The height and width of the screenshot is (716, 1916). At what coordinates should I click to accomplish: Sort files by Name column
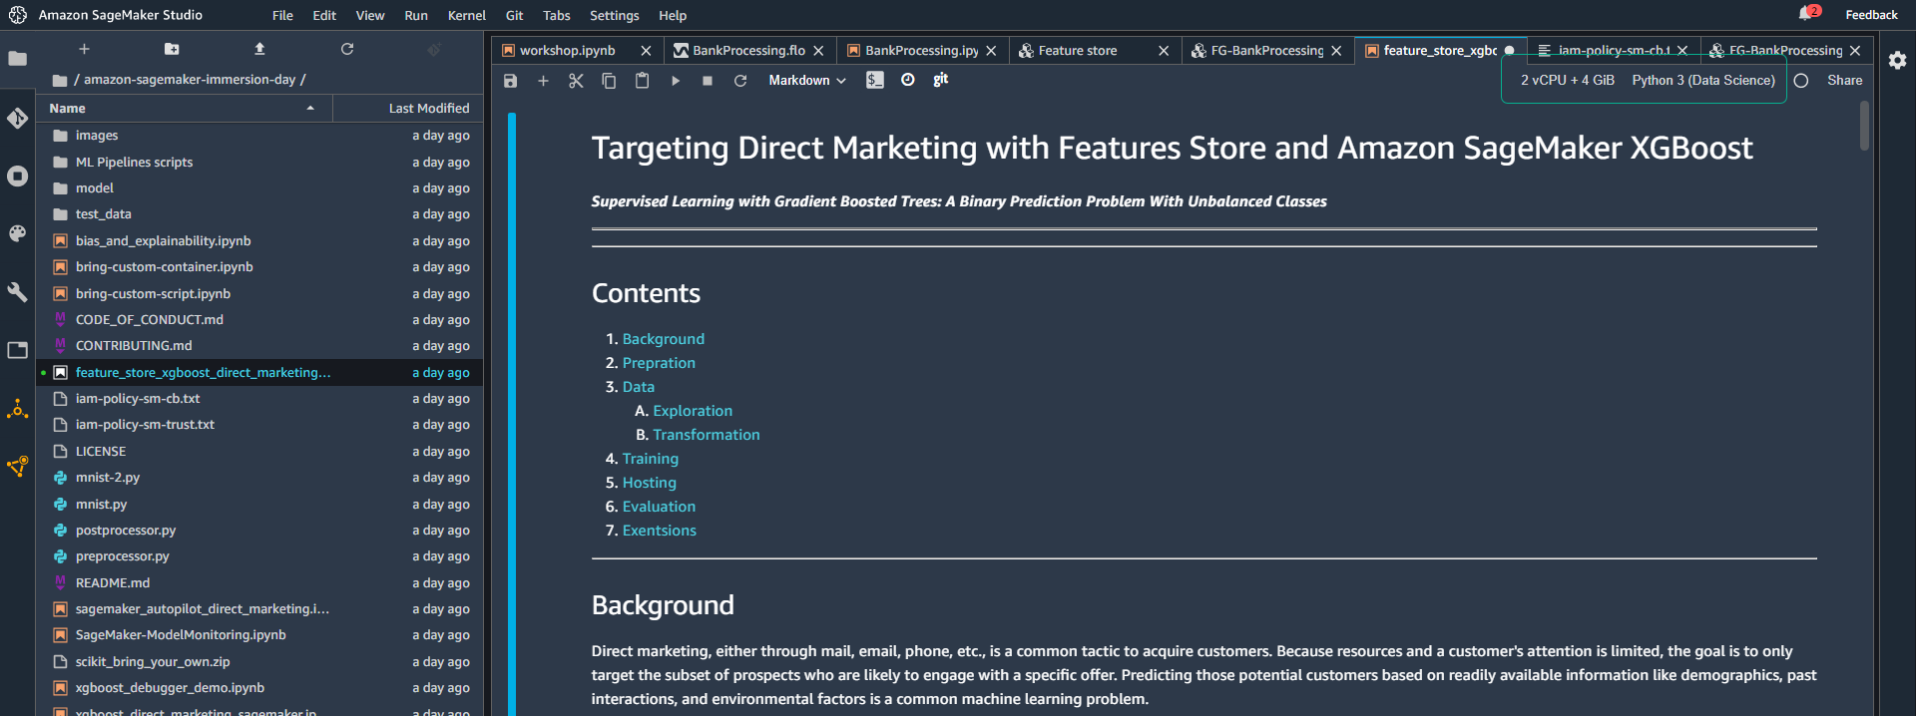tap(184, 108)
